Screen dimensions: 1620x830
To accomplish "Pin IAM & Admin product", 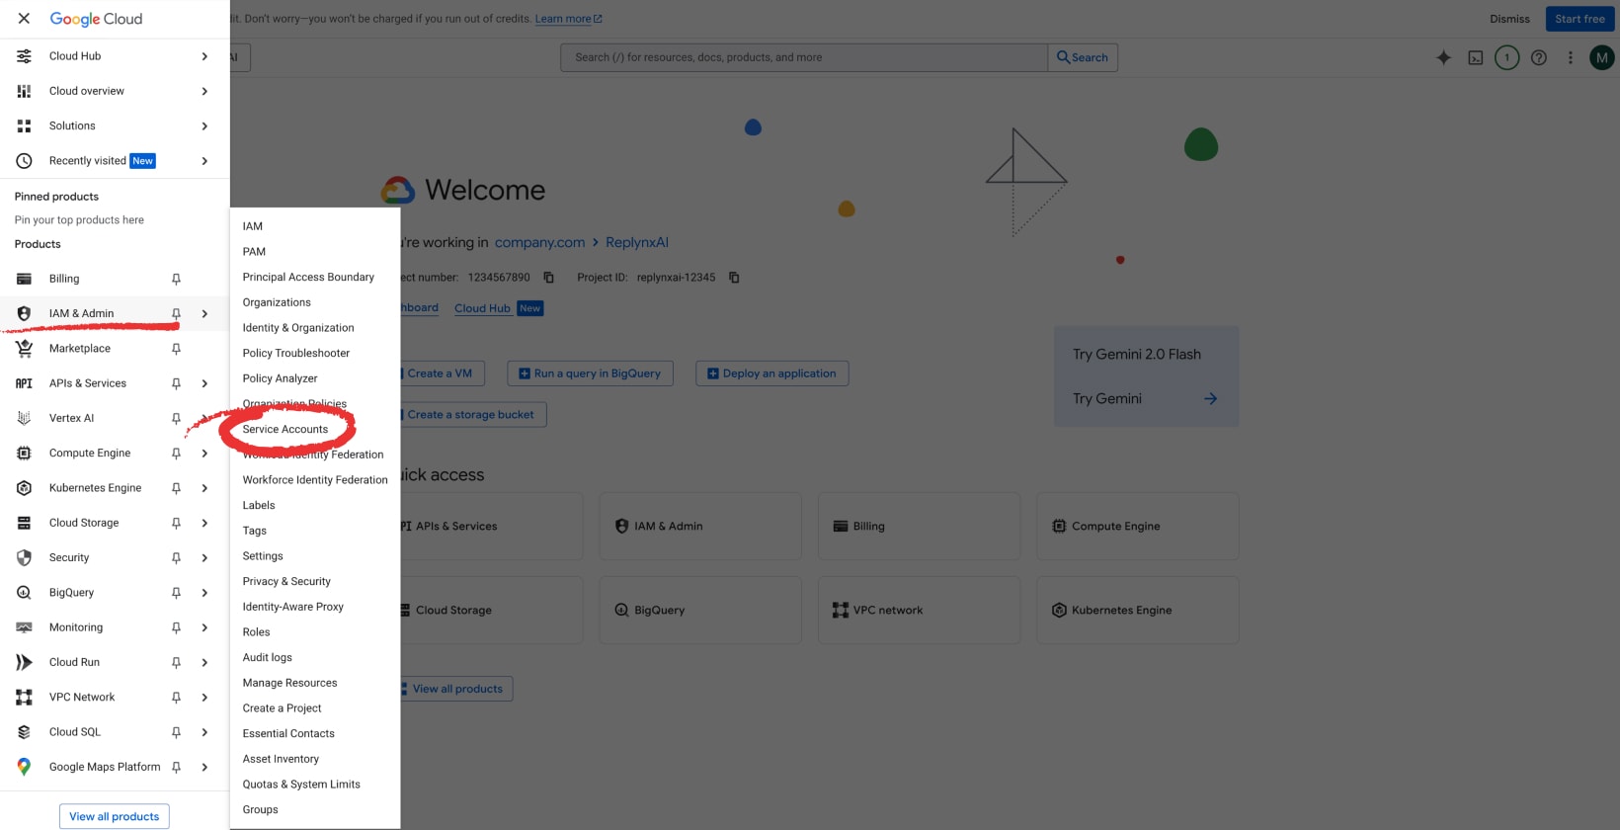I will (x=176, y=313).
